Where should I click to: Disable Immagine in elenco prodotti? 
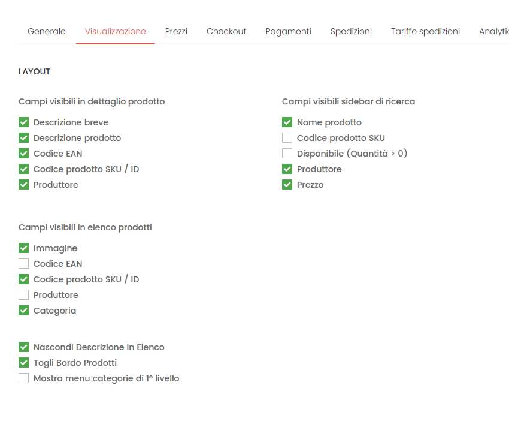tap(23, 248)
